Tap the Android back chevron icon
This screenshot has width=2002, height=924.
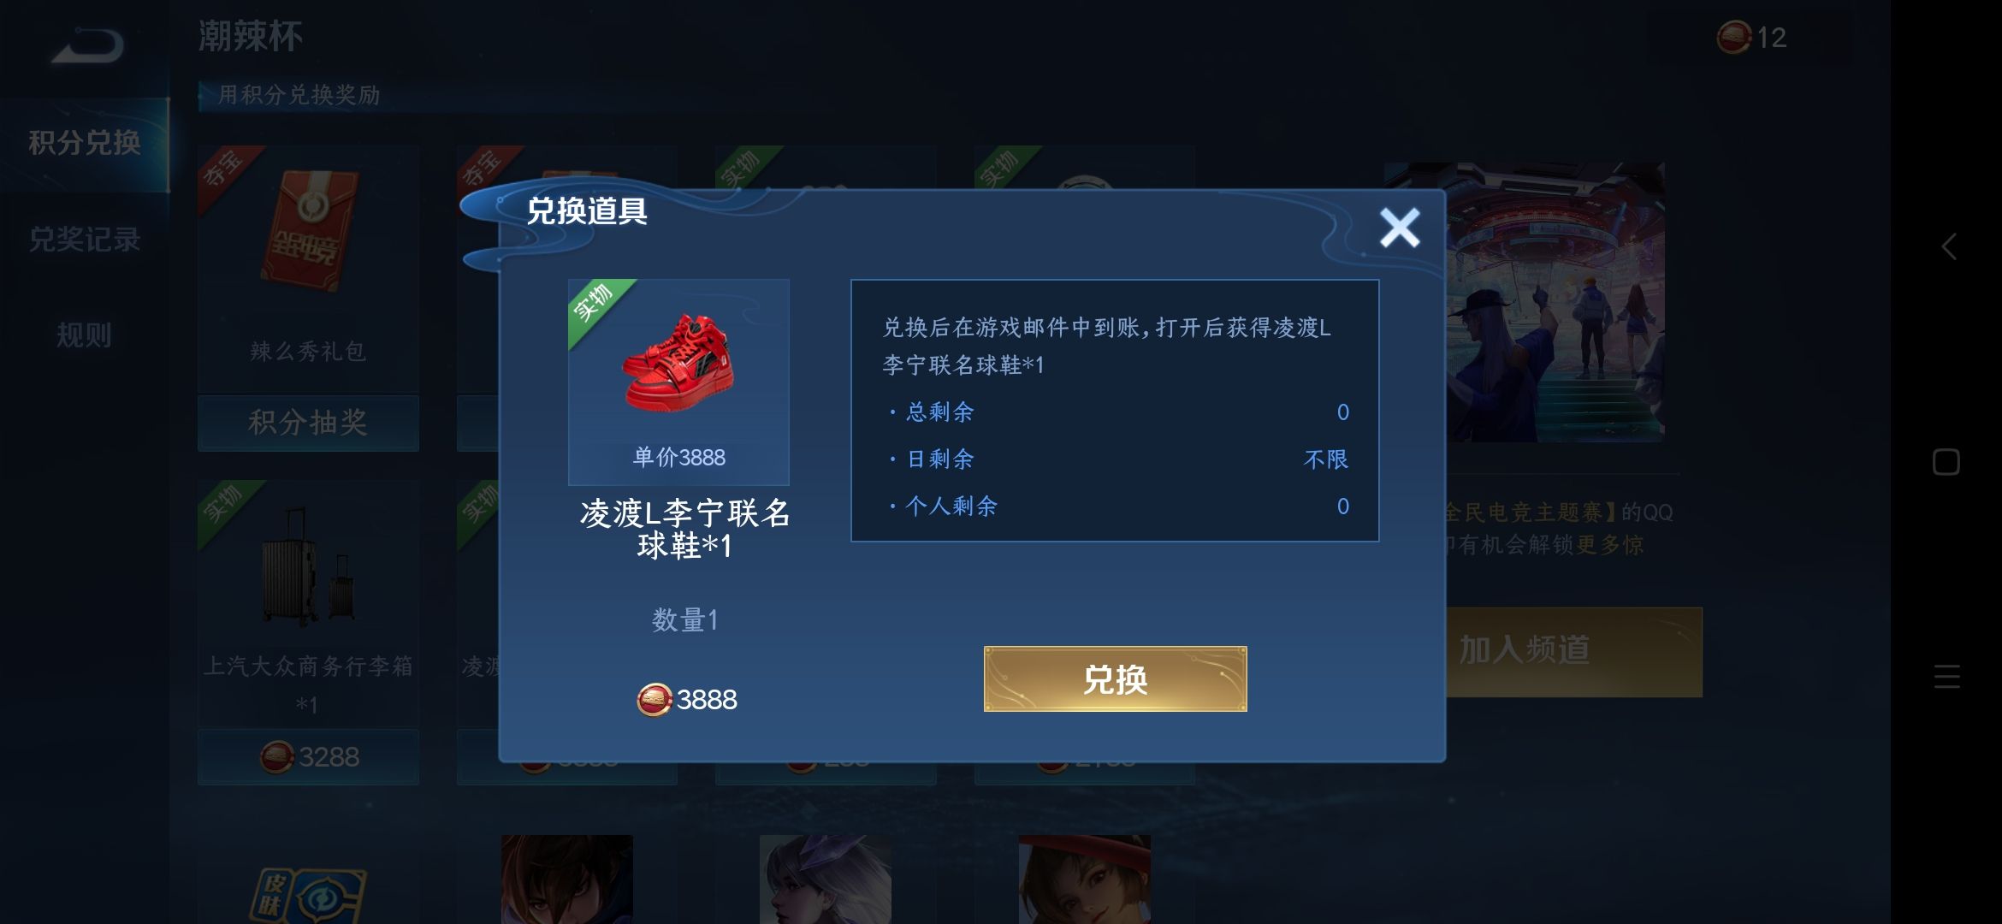[1948, 246]
